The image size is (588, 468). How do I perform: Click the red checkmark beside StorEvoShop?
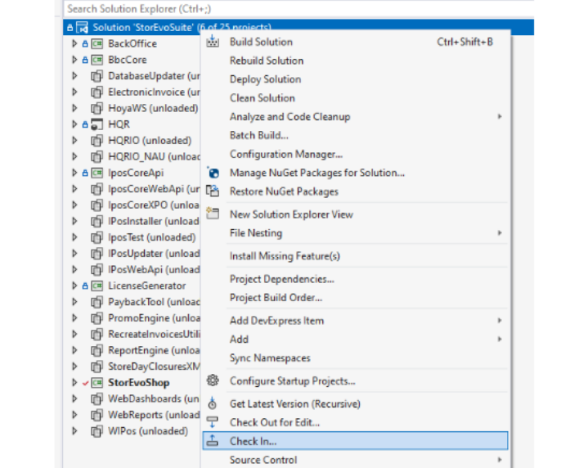pos(86,383)
